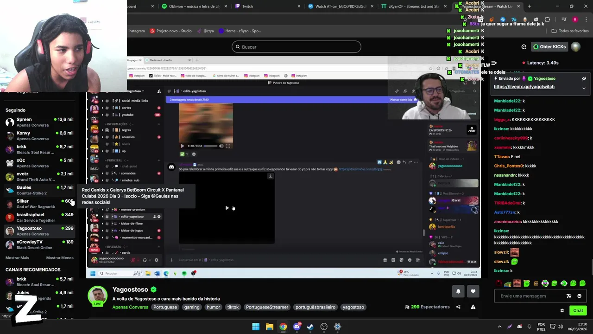Hide the pinned message with the eye-slash icon

click(584, 79)
